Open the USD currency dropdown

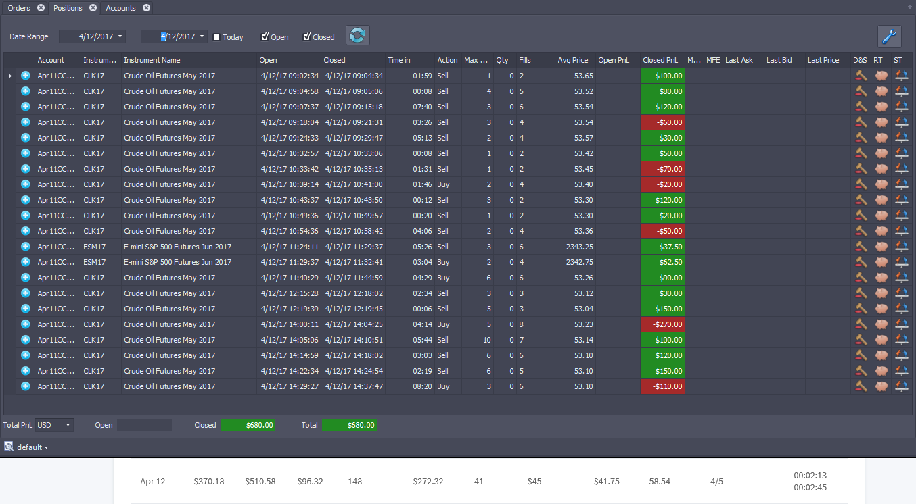(55, 425)
